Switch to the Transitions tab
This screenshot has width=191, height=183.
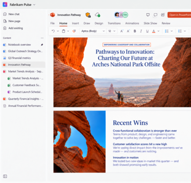(114, 23)
